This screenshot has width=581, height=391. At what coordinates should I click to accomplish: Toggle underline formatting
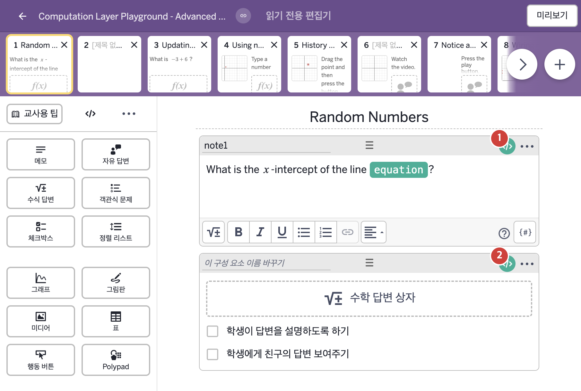[x=282, y=232]
